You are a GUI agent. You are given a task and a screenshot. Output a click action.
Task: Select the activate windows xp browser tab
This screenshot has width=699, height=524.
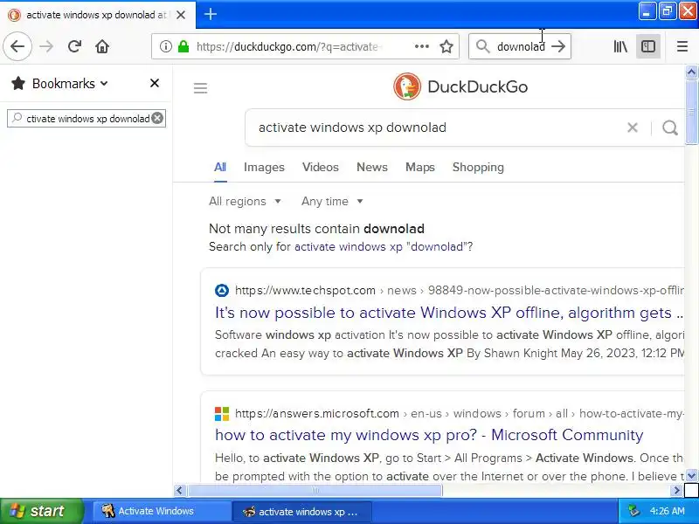coord(97,15)
